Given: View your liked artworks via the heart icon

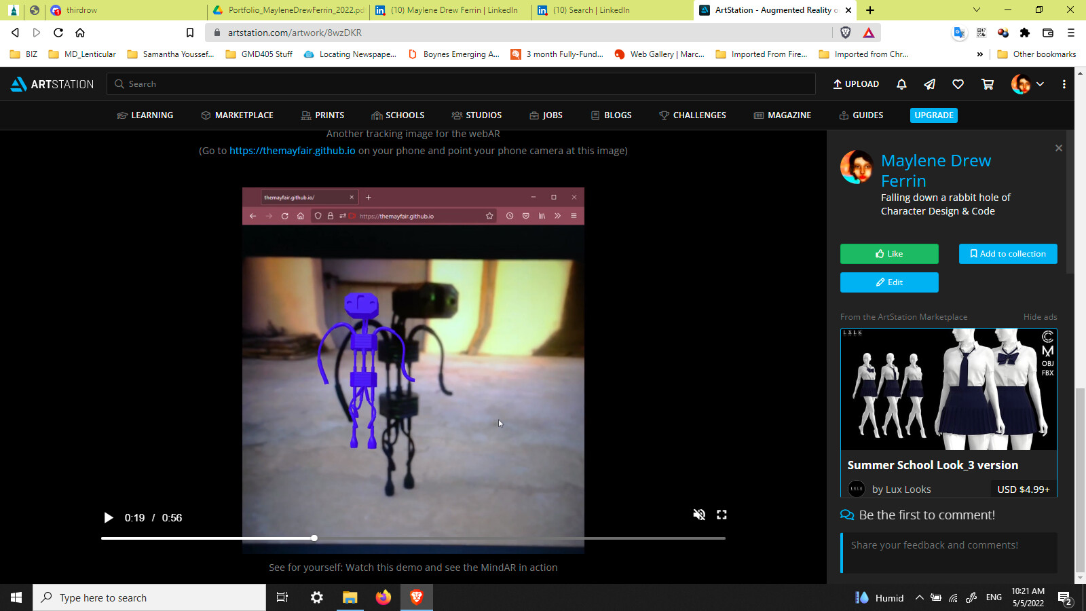Looking at the screenshot, I should click(x=958, y=84).
